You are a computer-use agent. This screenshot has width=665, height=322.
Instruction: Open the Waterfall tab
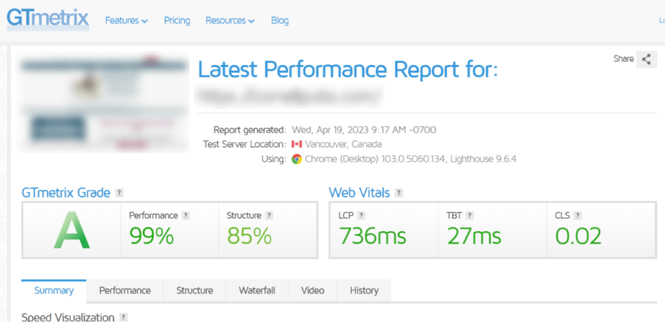257,291
